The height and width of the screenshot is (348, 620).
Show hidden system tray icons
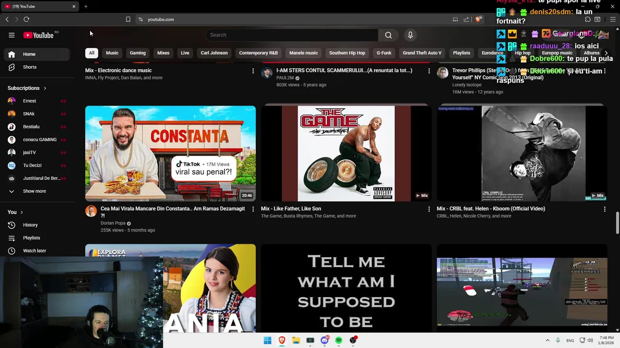[x=547, y=340]
